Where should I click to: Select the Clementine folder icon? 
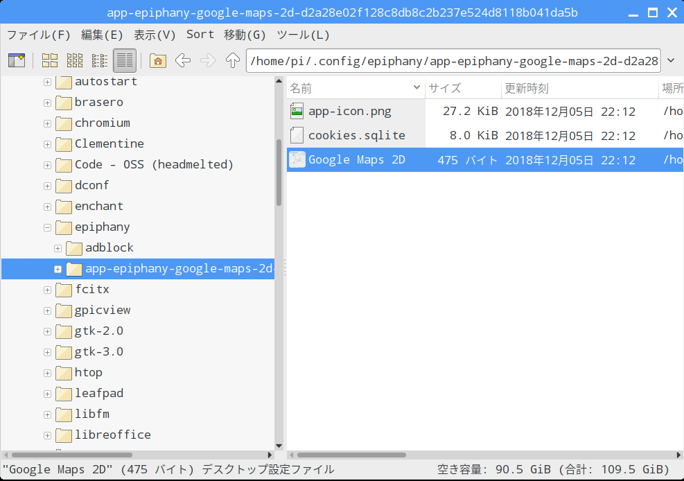tap(64, 144)
